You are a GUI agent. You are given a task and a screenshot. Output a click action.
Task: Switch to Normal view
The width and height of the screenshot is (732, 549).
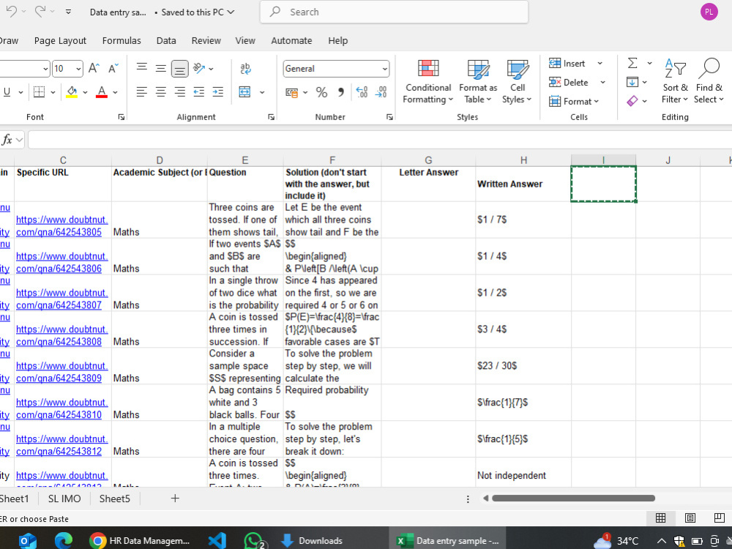[660, 518]
